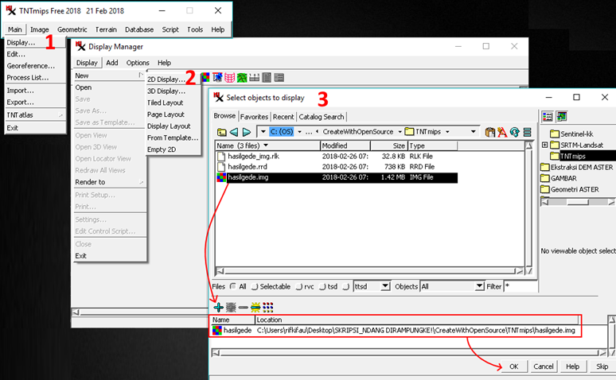The image size is (616, 380).
Task: Open the Render to submenu
Action: click(x=109, y=182)
